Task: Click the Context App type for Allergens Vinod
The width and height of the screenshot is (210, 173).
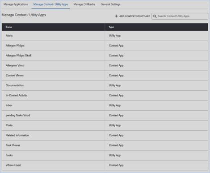Action: click(x=116, y=65)
